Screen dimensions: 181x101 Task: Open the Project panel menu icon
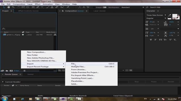point(11,11)
